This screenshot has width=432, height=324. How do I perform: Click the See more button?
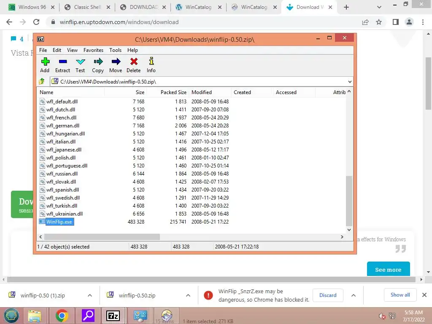(388, 269)
